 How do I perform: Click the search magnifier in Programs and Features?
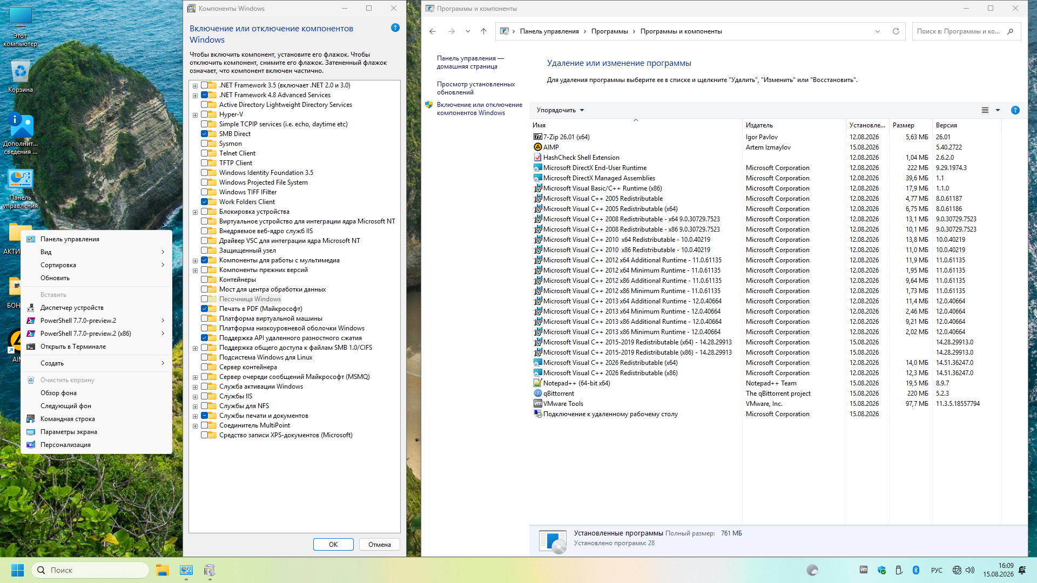[x=1011, y=31]
